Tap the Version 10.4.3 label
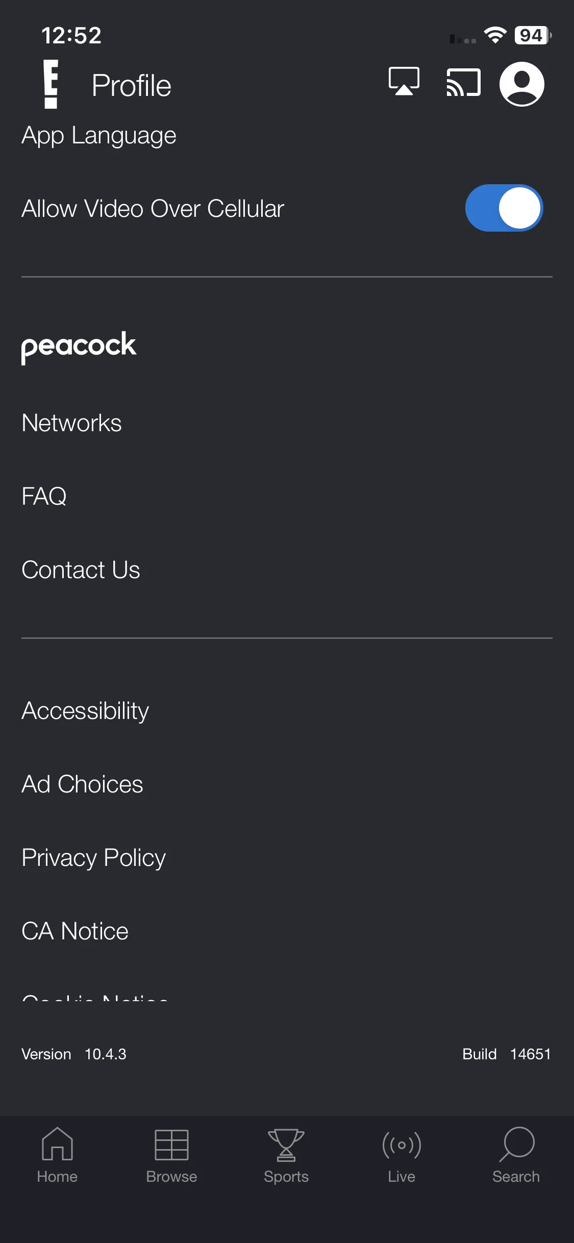Viewport: 574px width, 1243px height. 74,1054
